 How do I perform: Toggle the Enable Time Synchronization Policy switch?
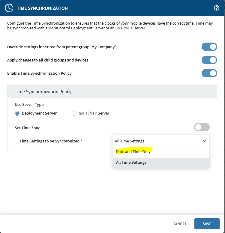pyautogui.click(x=209, y=73)
